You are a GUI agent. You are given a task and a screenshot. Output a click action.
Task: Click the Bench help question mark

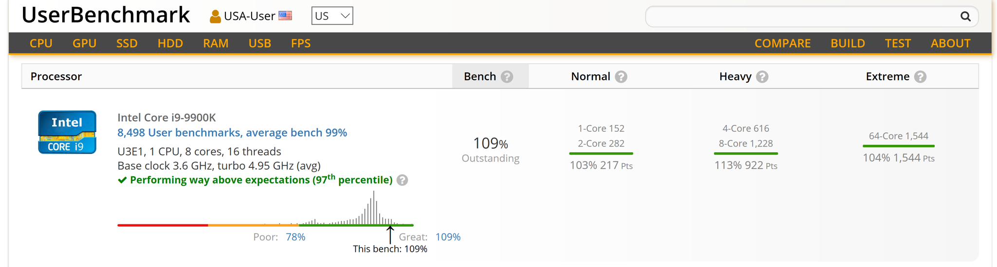point(507,77)
